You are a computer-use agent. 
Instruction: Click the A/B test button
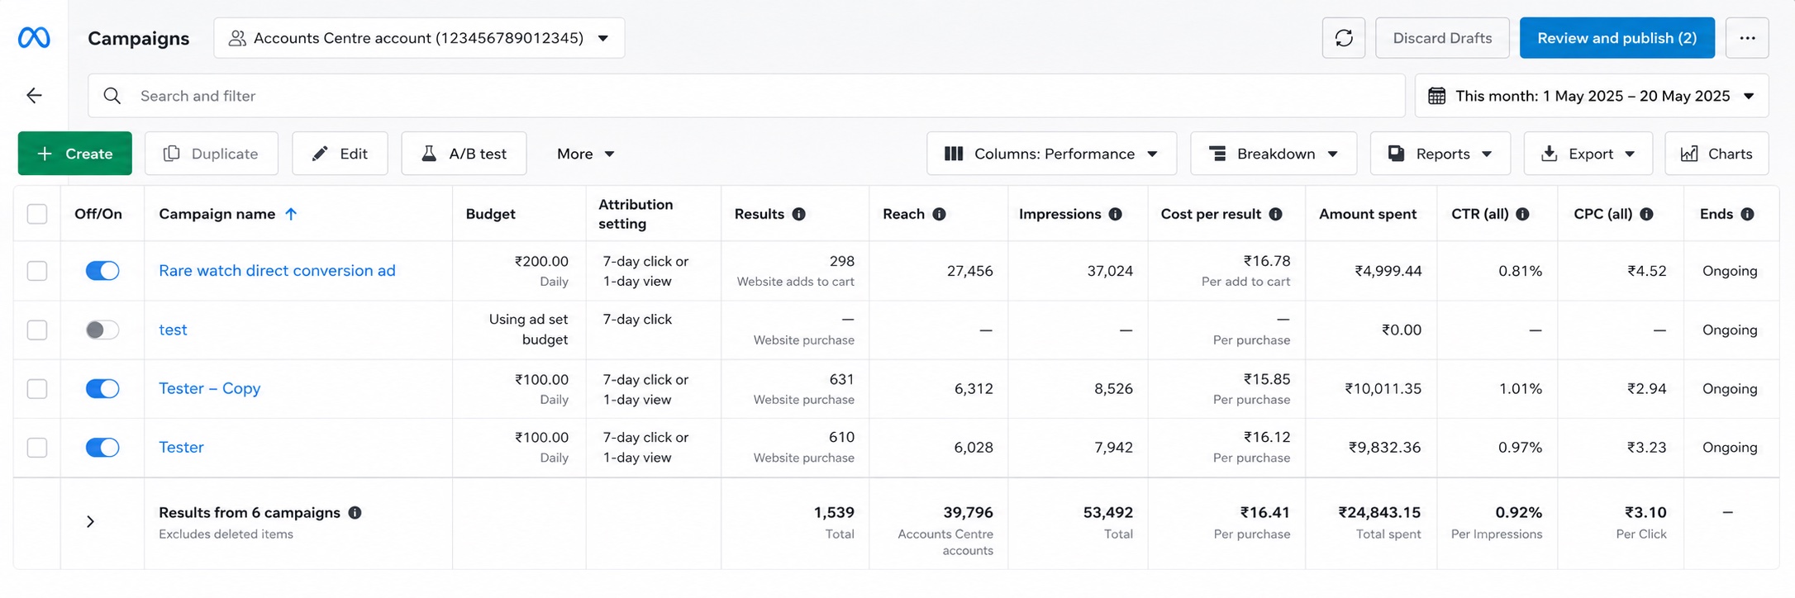[464, 154]
